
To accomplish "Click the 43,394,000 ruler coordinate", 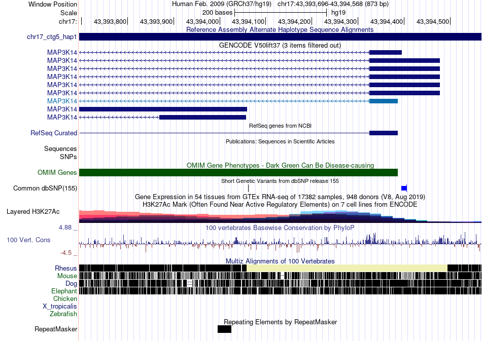I will click(x=202, y=21).
